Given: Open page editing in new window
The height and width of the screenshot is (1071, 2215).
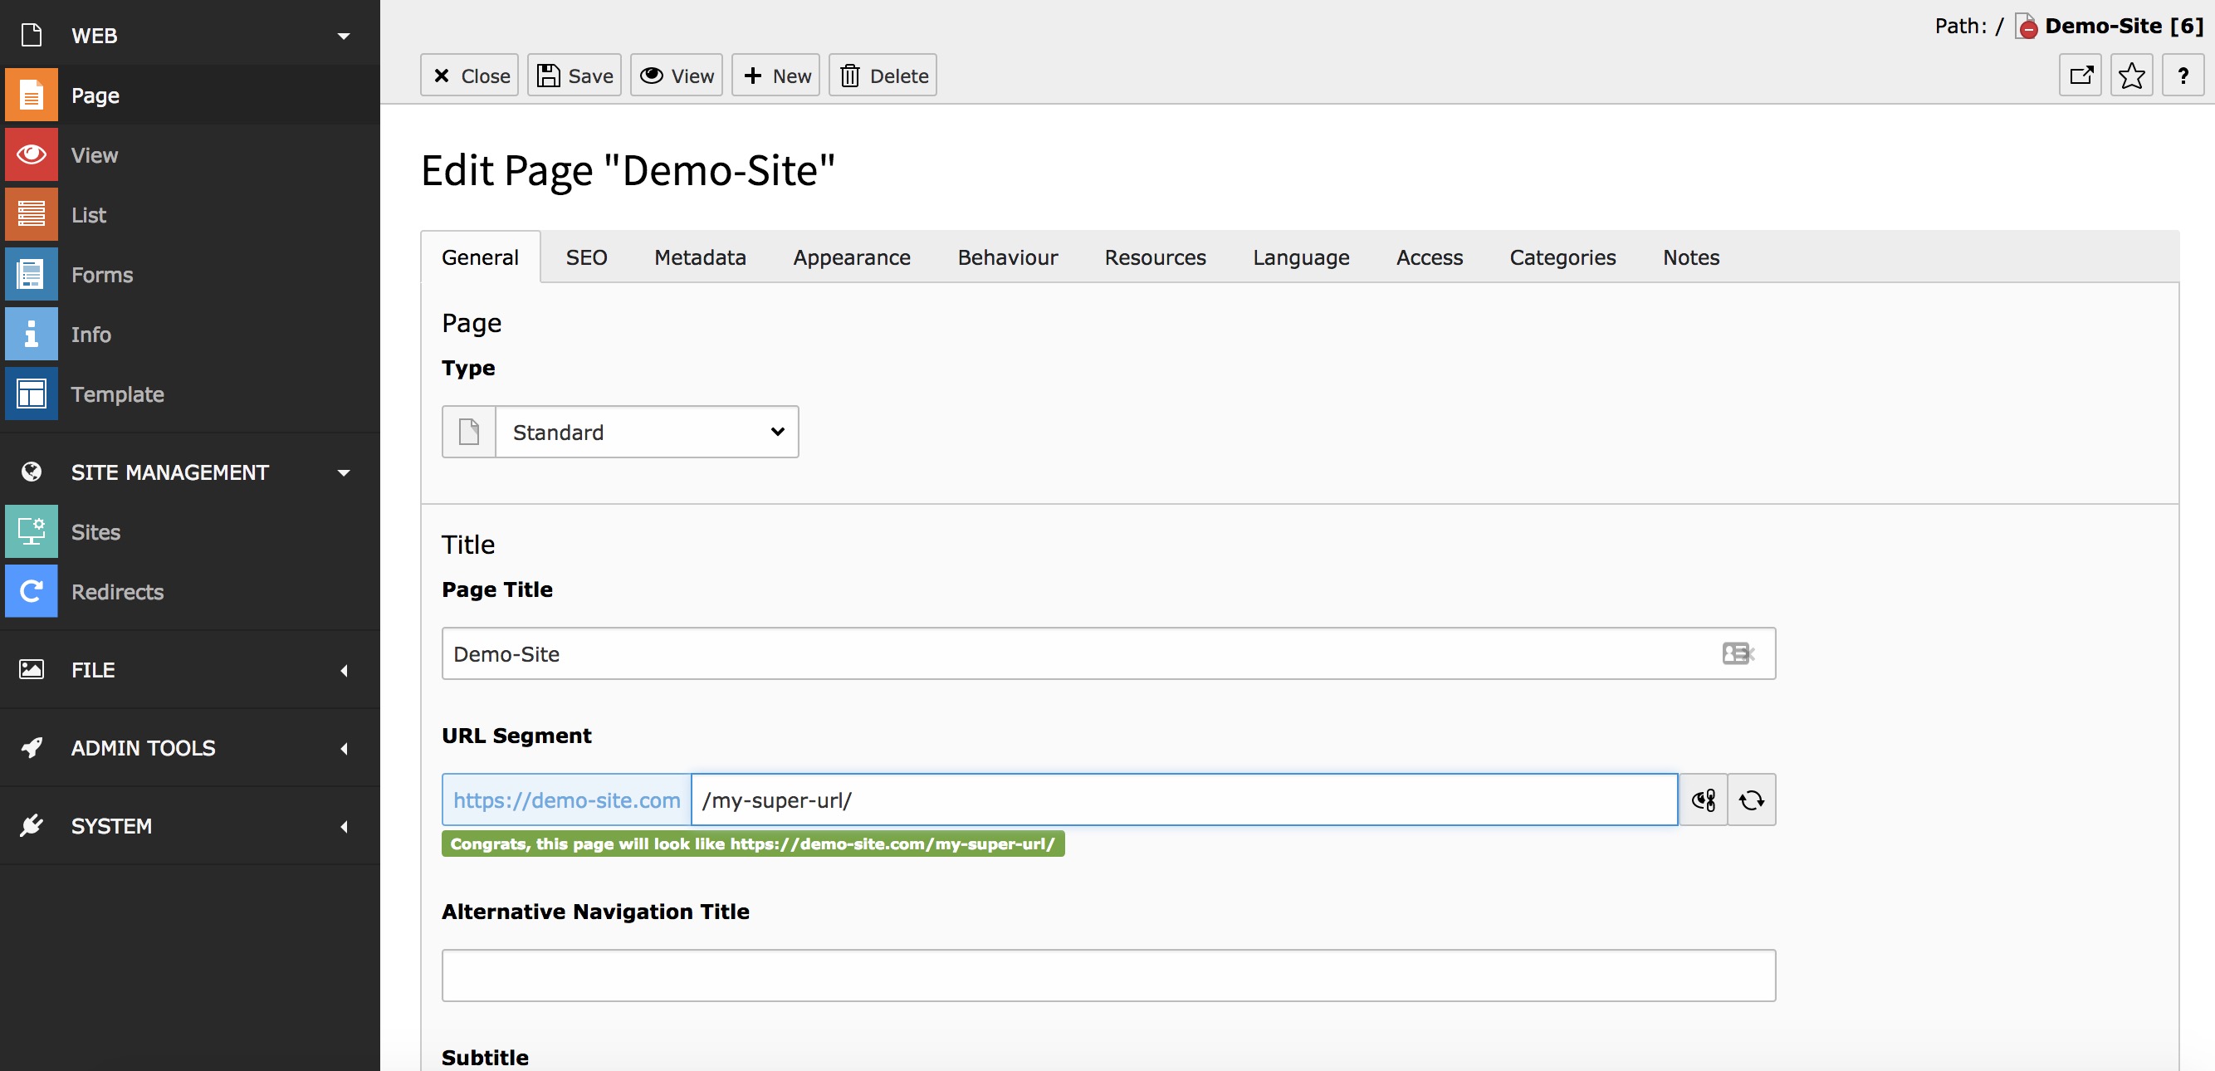Looking at the screenshot, I should (x=2081, y=76).
